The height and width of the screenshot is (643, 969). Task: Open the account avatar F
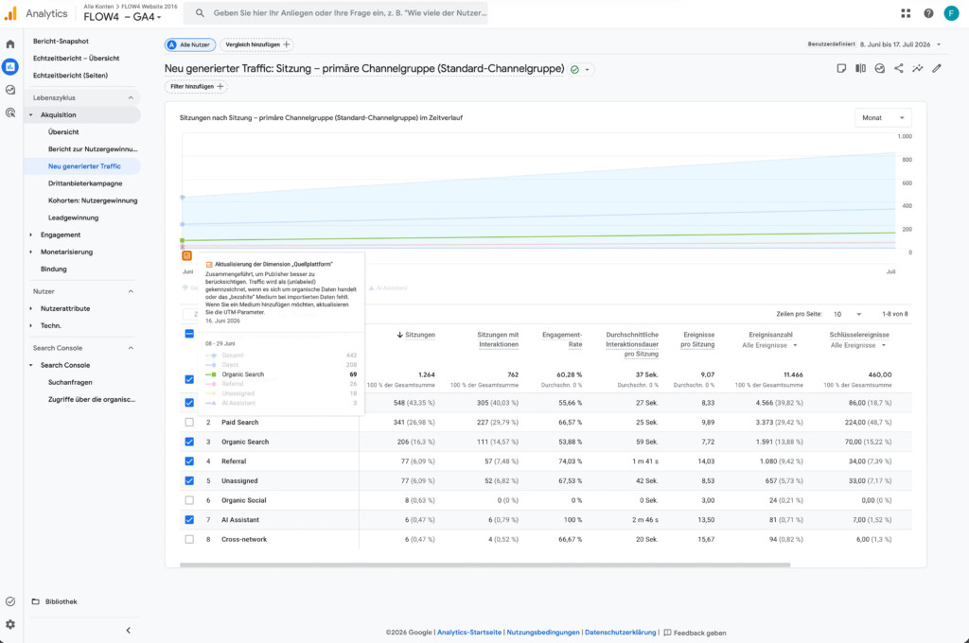[x=951, y=13]
